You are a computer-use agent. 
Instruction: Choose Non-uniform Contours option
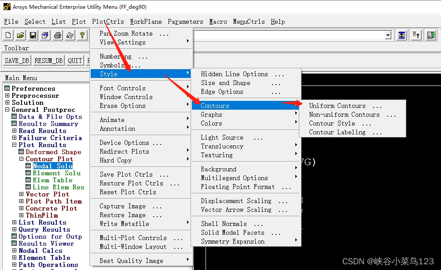pos(353,115)
